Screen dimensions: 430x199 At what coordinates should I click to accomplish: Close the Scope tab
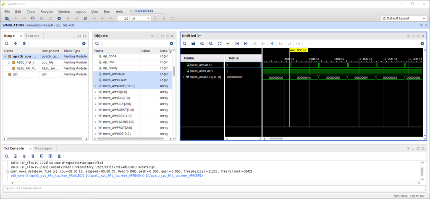point(21,36)
